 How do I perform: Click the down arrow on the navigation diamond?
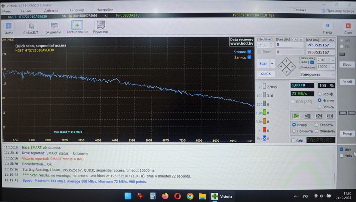point(287,72)
